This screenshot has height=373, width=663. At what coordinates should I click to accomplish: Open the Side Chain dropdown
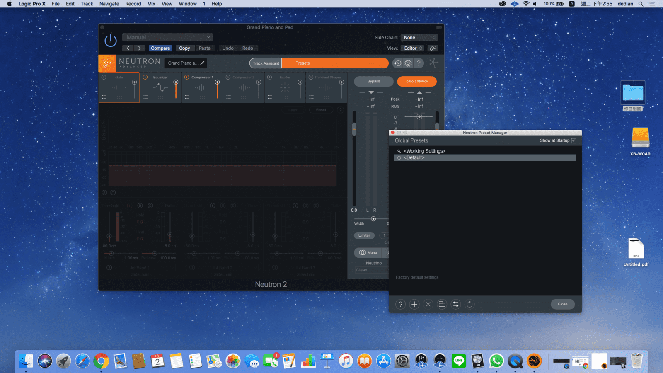coord(420,37)
